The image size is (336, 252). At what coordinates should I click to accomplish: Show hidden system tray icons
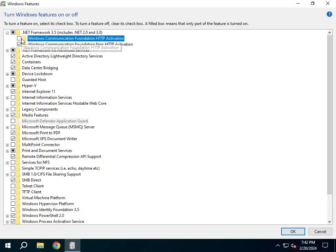point(278,245)
